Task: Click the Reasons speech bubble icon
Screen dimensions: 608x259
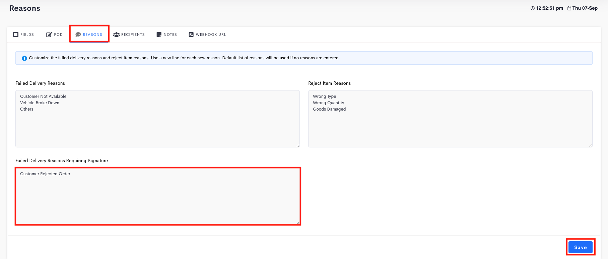Action: (78, 35)
